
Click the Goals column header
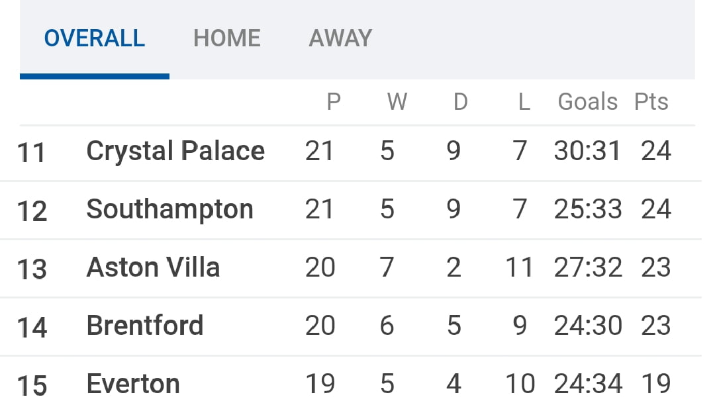[x=587, y=102]
